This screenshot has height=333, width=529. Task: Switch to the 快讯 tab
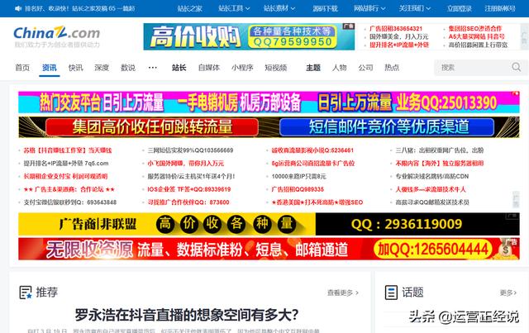[75, 68]
